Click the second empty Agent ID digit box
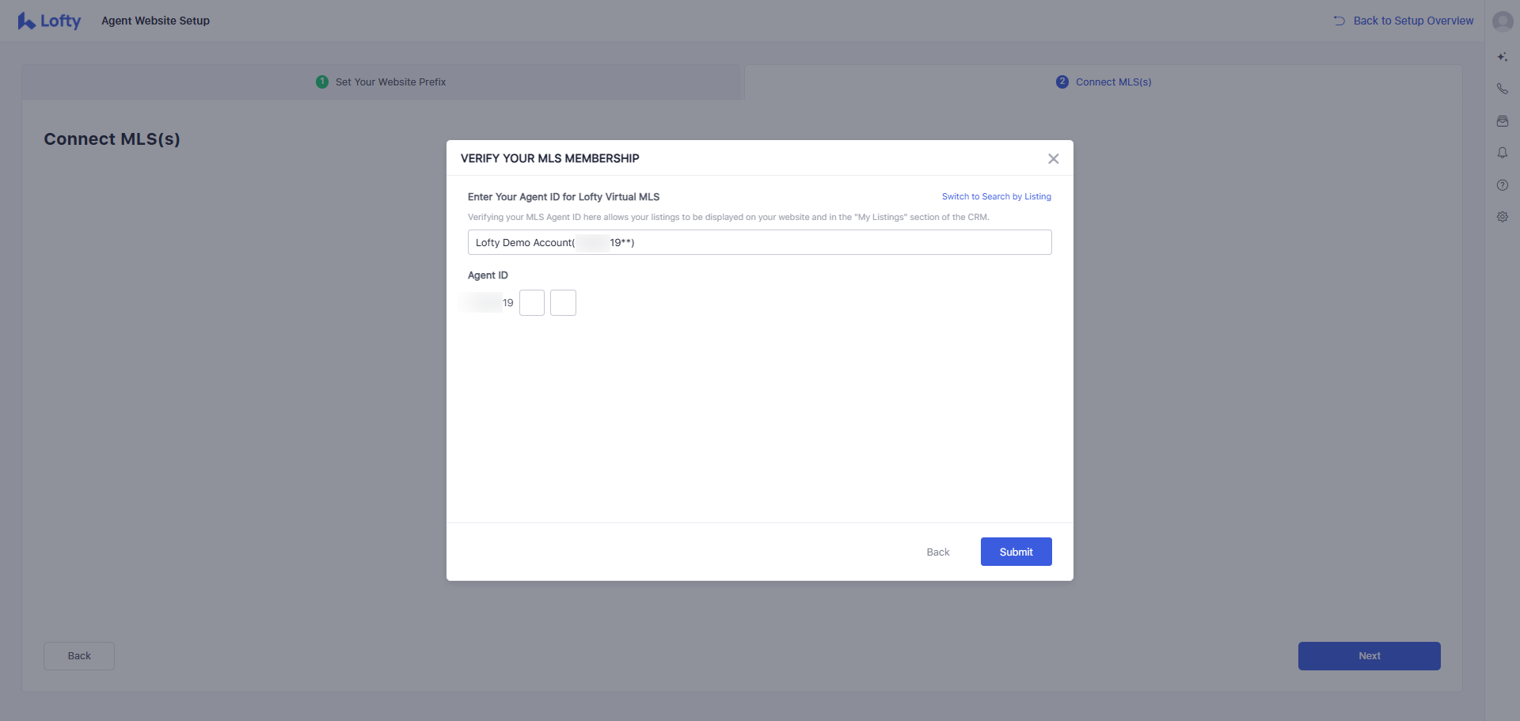This screenshot has width=1520, height=721. 563,303
